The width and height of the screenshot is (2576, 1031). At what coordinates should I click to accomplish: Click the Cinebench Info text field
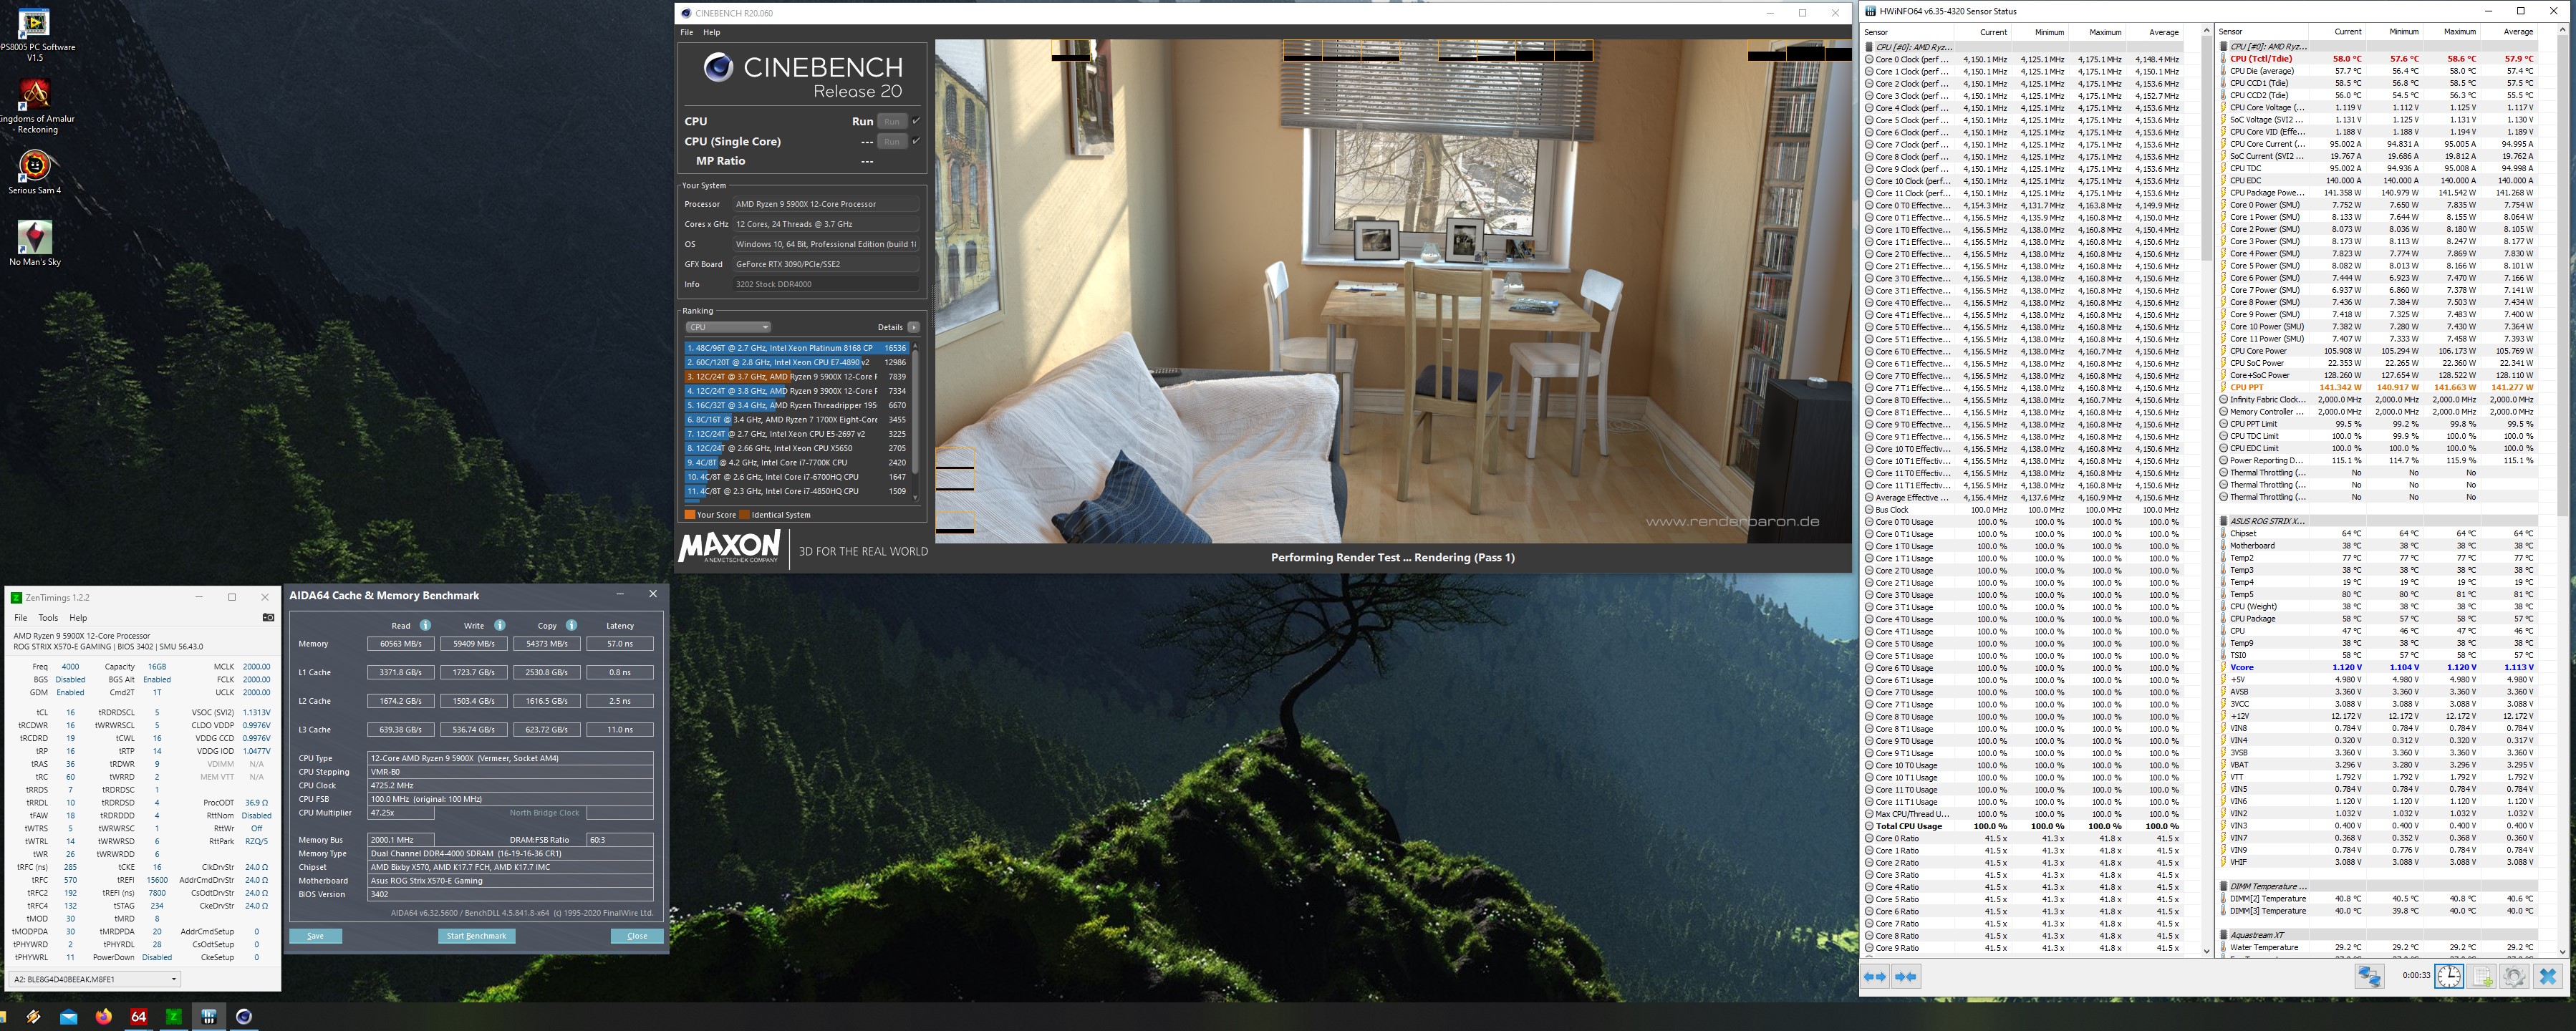(825, 284)
